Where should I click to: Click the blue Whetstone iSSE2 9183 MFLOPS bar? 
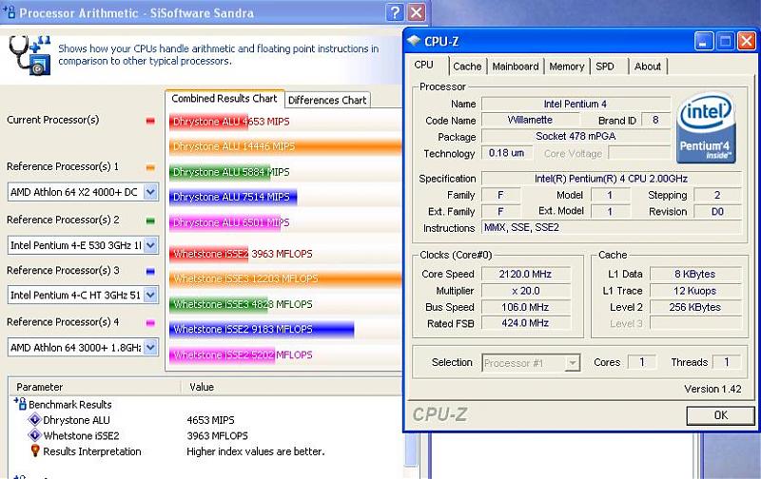point(262,329)
